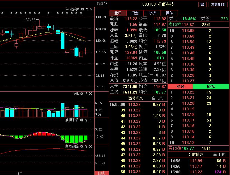Select the 14:56 trade at 112.99

tap(198, 161)
